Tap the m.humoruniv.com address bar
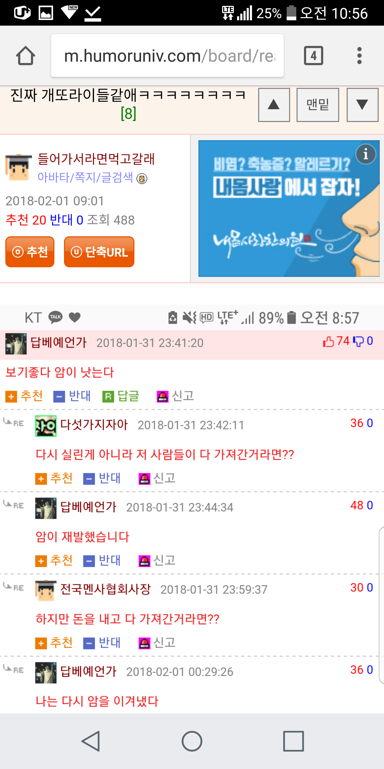The width and height of the screenshot is (384, 769). pyautogui.click(x=167, y=56)
